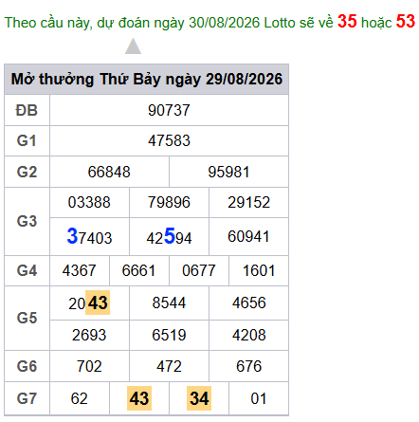Click the red predicted number 53

coord(406,22)
